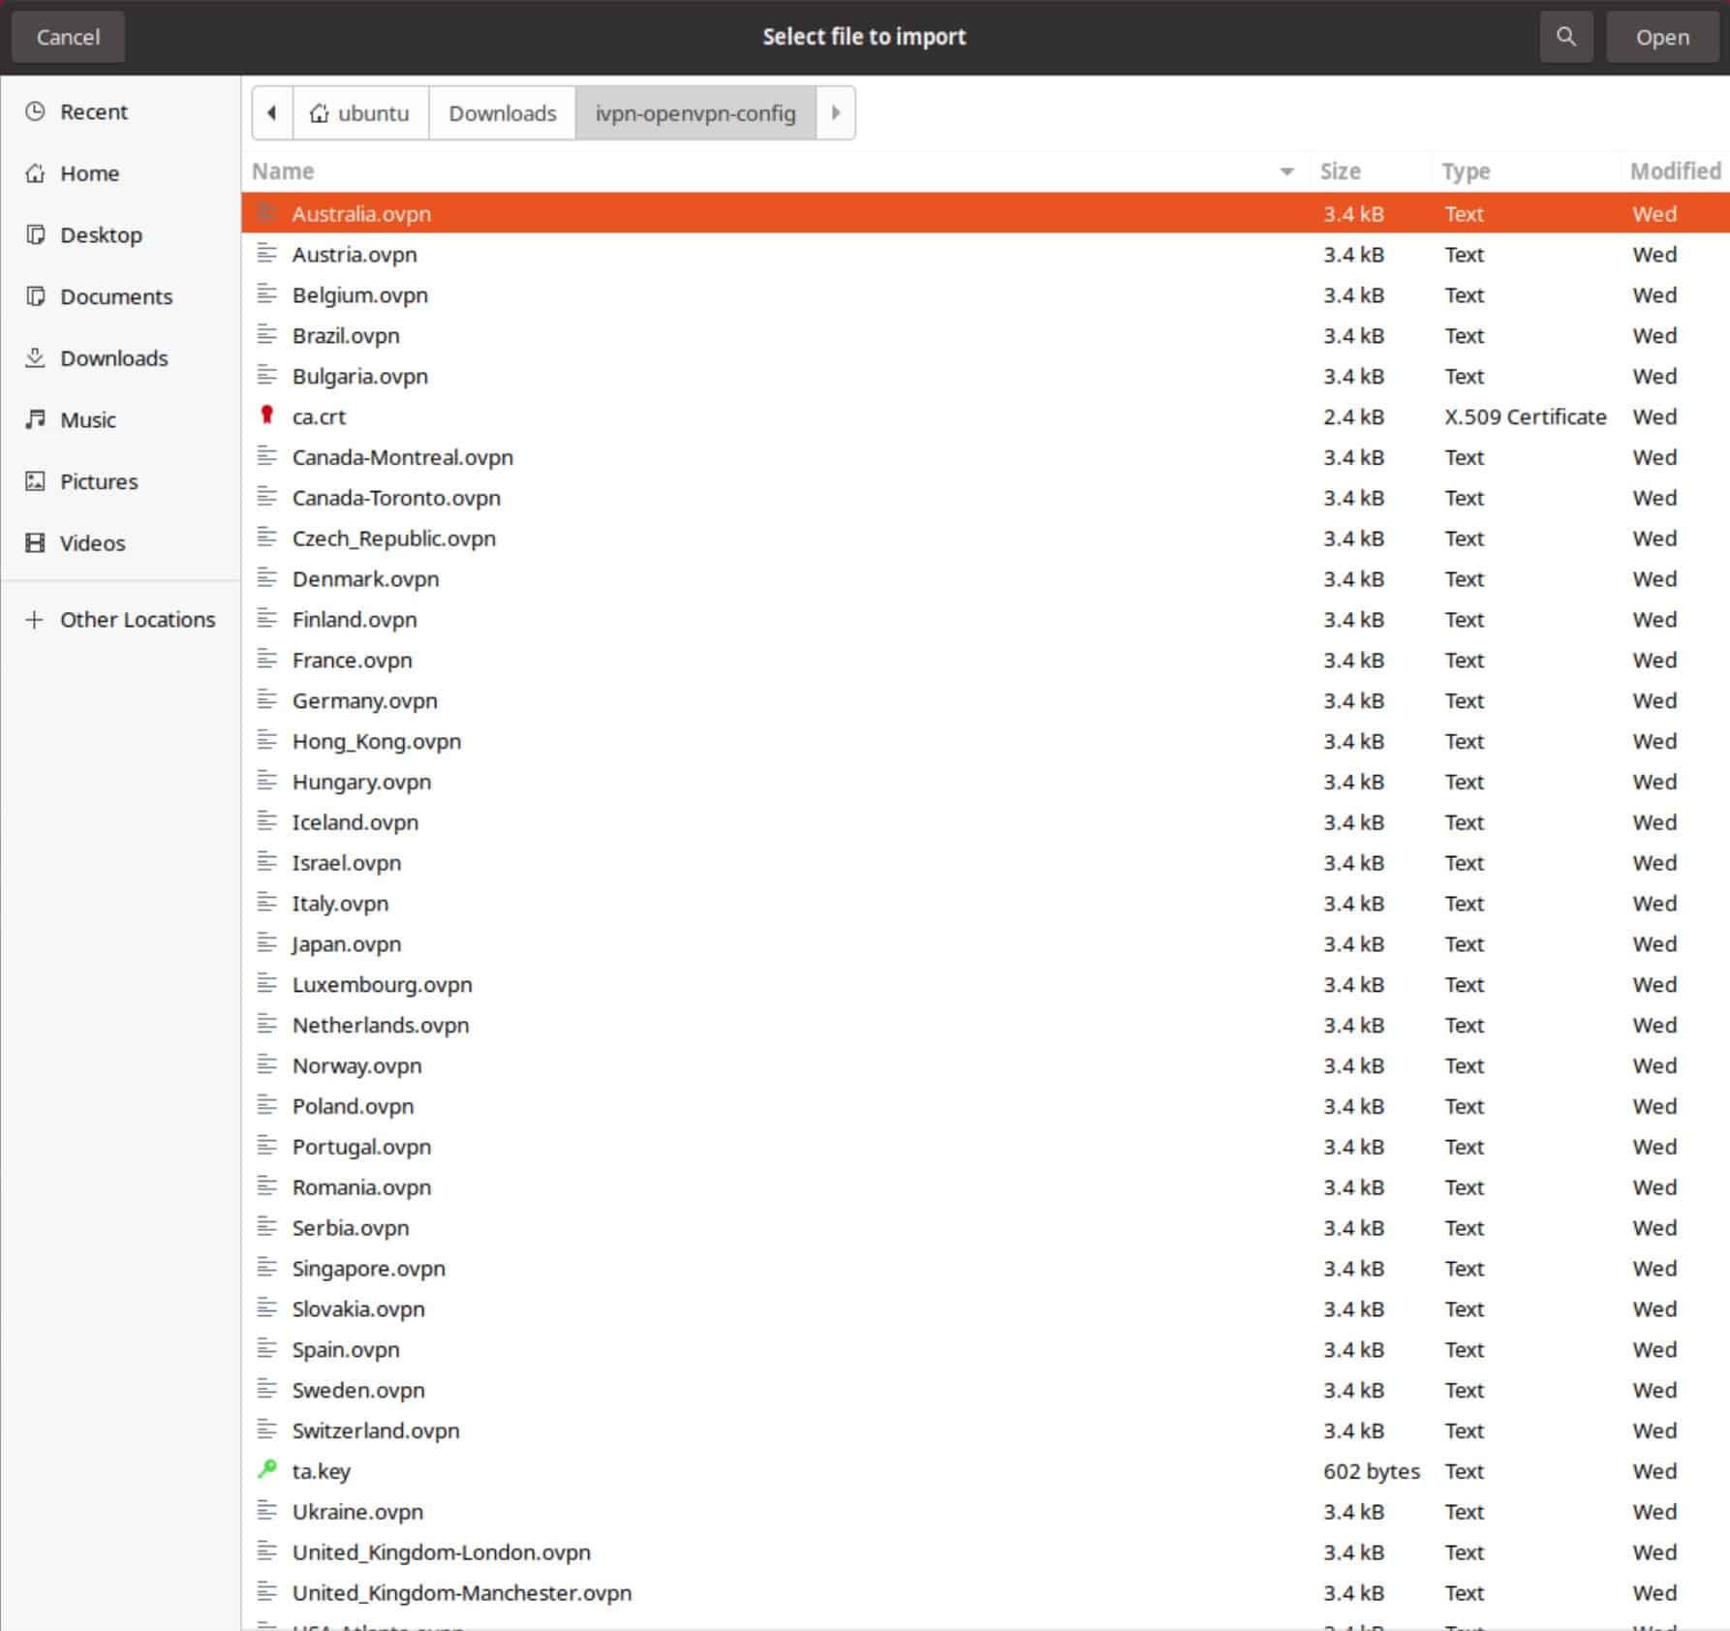The width and height of the screenshot is (1730, 1631).
Task: Click the Documents icon in sidebar
Action: click(35, 296)
